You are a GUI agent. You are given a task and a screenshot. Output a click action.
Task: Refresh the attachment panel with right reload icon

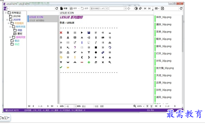pyautogui.click(x=181, y=9)
